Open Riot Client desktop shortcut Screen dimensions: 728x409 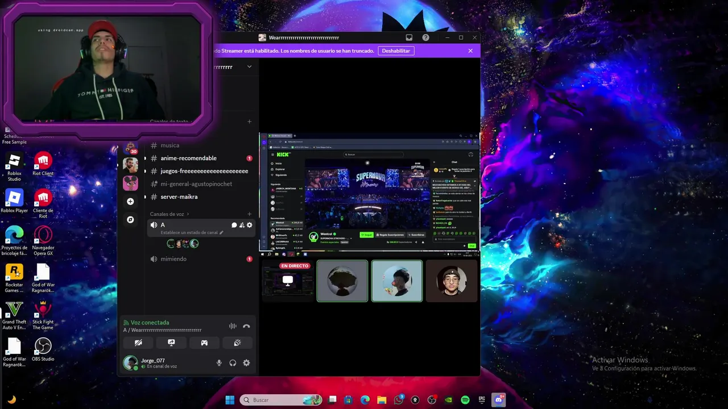click(43, 164)
